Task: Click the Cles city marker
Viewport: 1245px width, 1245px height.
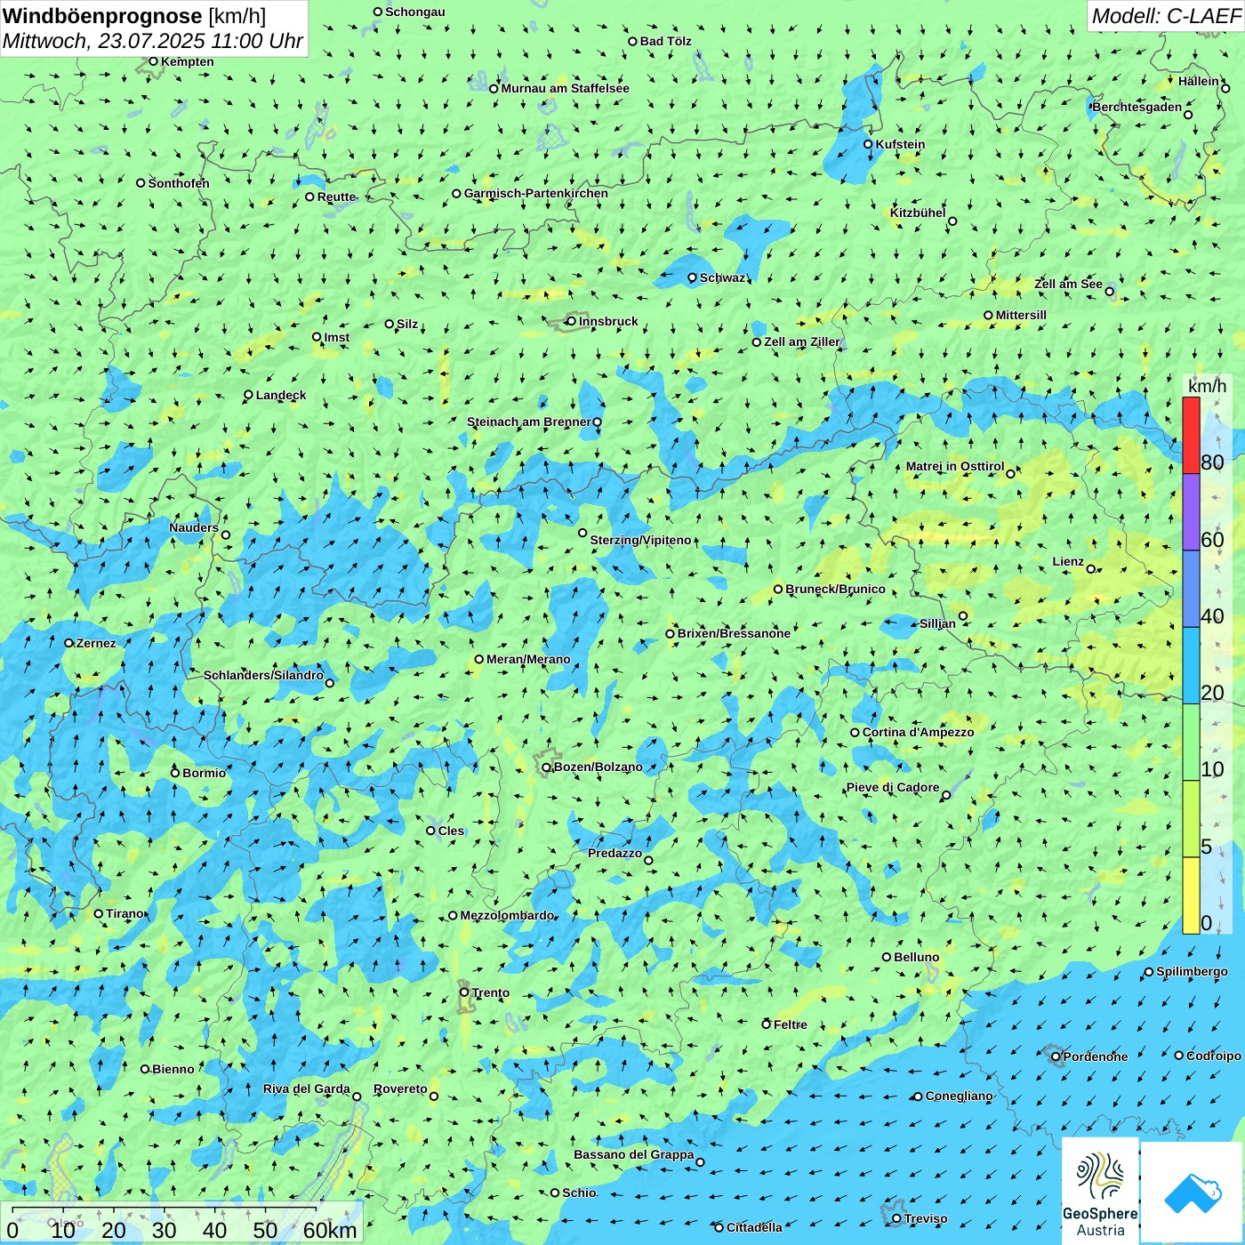Action: click(430, 831)
